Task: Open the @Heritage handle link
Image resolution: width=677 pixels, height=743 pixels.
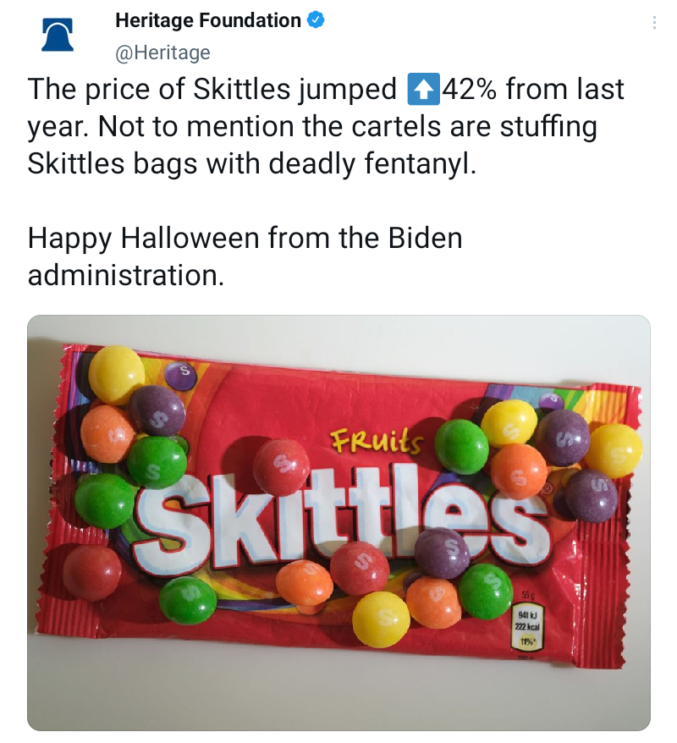Action: [162, 52]
